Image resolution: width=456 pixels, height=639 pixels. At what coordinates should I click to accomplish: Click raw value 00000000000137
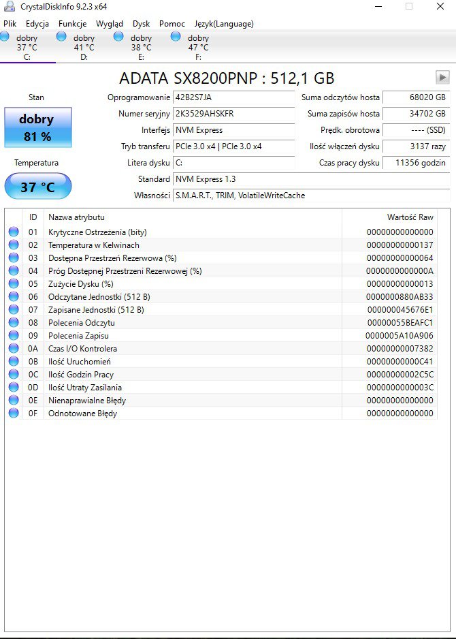(x=400, y=245)
